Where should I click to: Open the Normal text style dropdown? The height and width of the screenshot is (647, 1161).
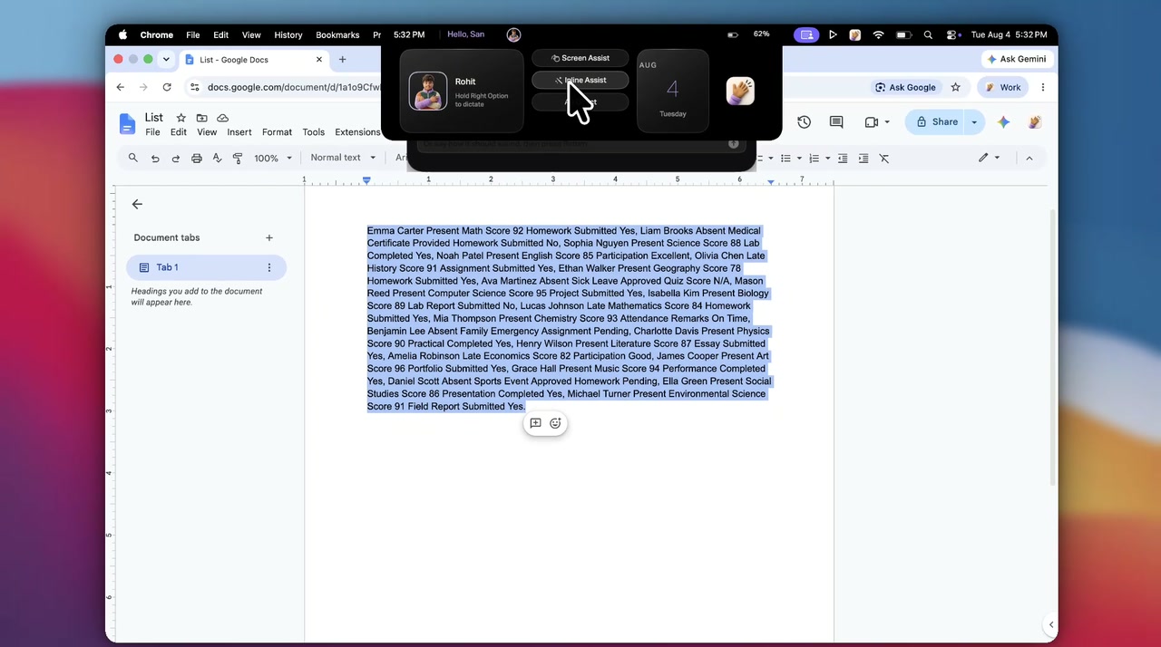click(x=343, y=158)
